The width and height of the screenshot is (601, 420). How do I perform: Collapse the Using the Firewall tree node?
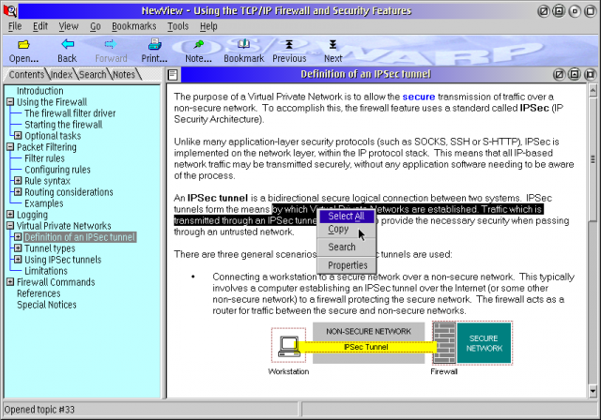click(x=10, y=102)
